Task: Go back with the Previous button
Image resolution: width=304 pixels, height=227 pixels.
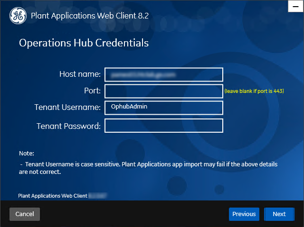Action: (244, 214)
